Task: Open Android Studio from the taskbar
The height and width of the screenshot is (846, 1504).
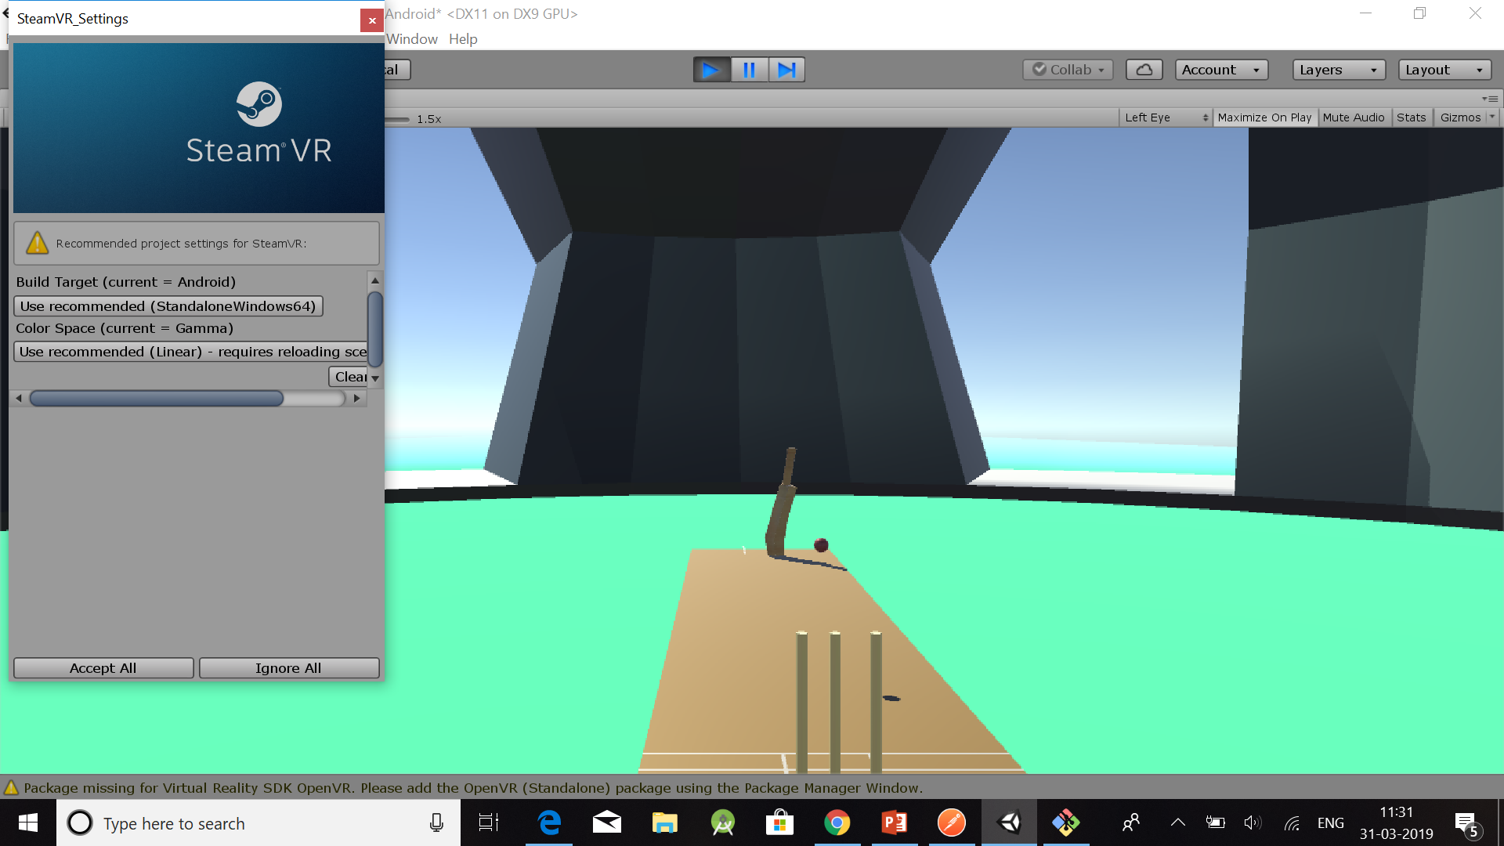Action: click(x=721, y=822)
